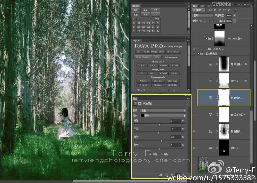The image size is (257, 183).
Task: Hide the 自然饱和度 2 layer
Action: click(194, 114)
